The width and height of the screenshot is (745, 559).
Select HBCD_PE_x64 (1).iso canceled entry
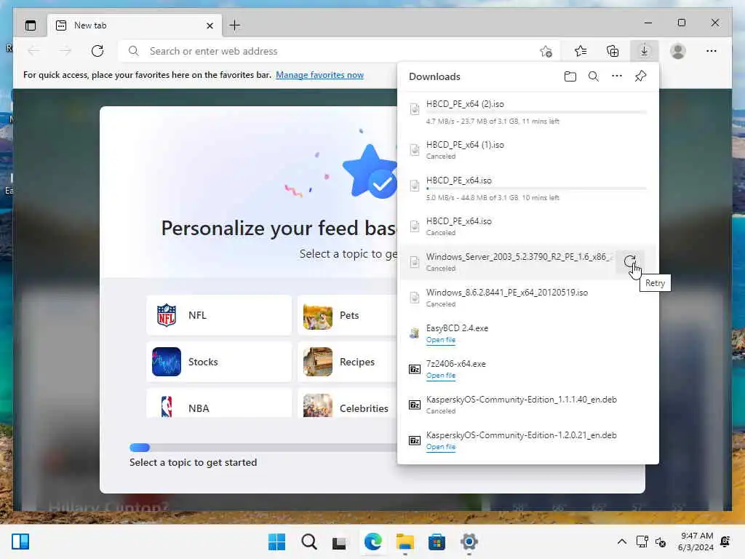(x=528, y=150)
